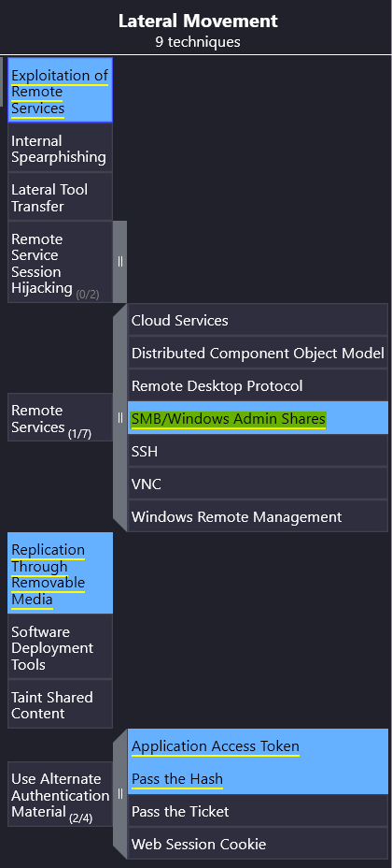This screenshot has width=392, height=868.
Task: Open Windows Remote Management sub-technique
Action: (258, 516)
